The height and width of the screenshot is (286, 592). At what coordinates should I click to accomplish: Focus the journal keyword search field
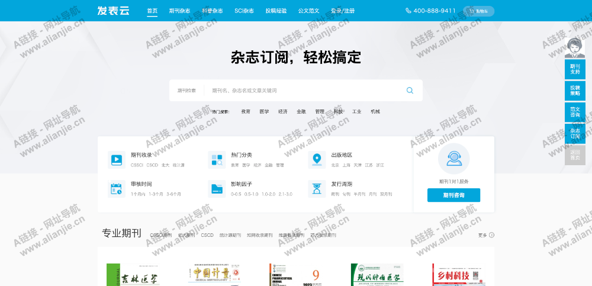[305, 91]
